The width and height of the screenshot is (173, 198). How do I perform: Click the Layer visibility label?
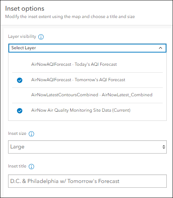click(22, 36)
